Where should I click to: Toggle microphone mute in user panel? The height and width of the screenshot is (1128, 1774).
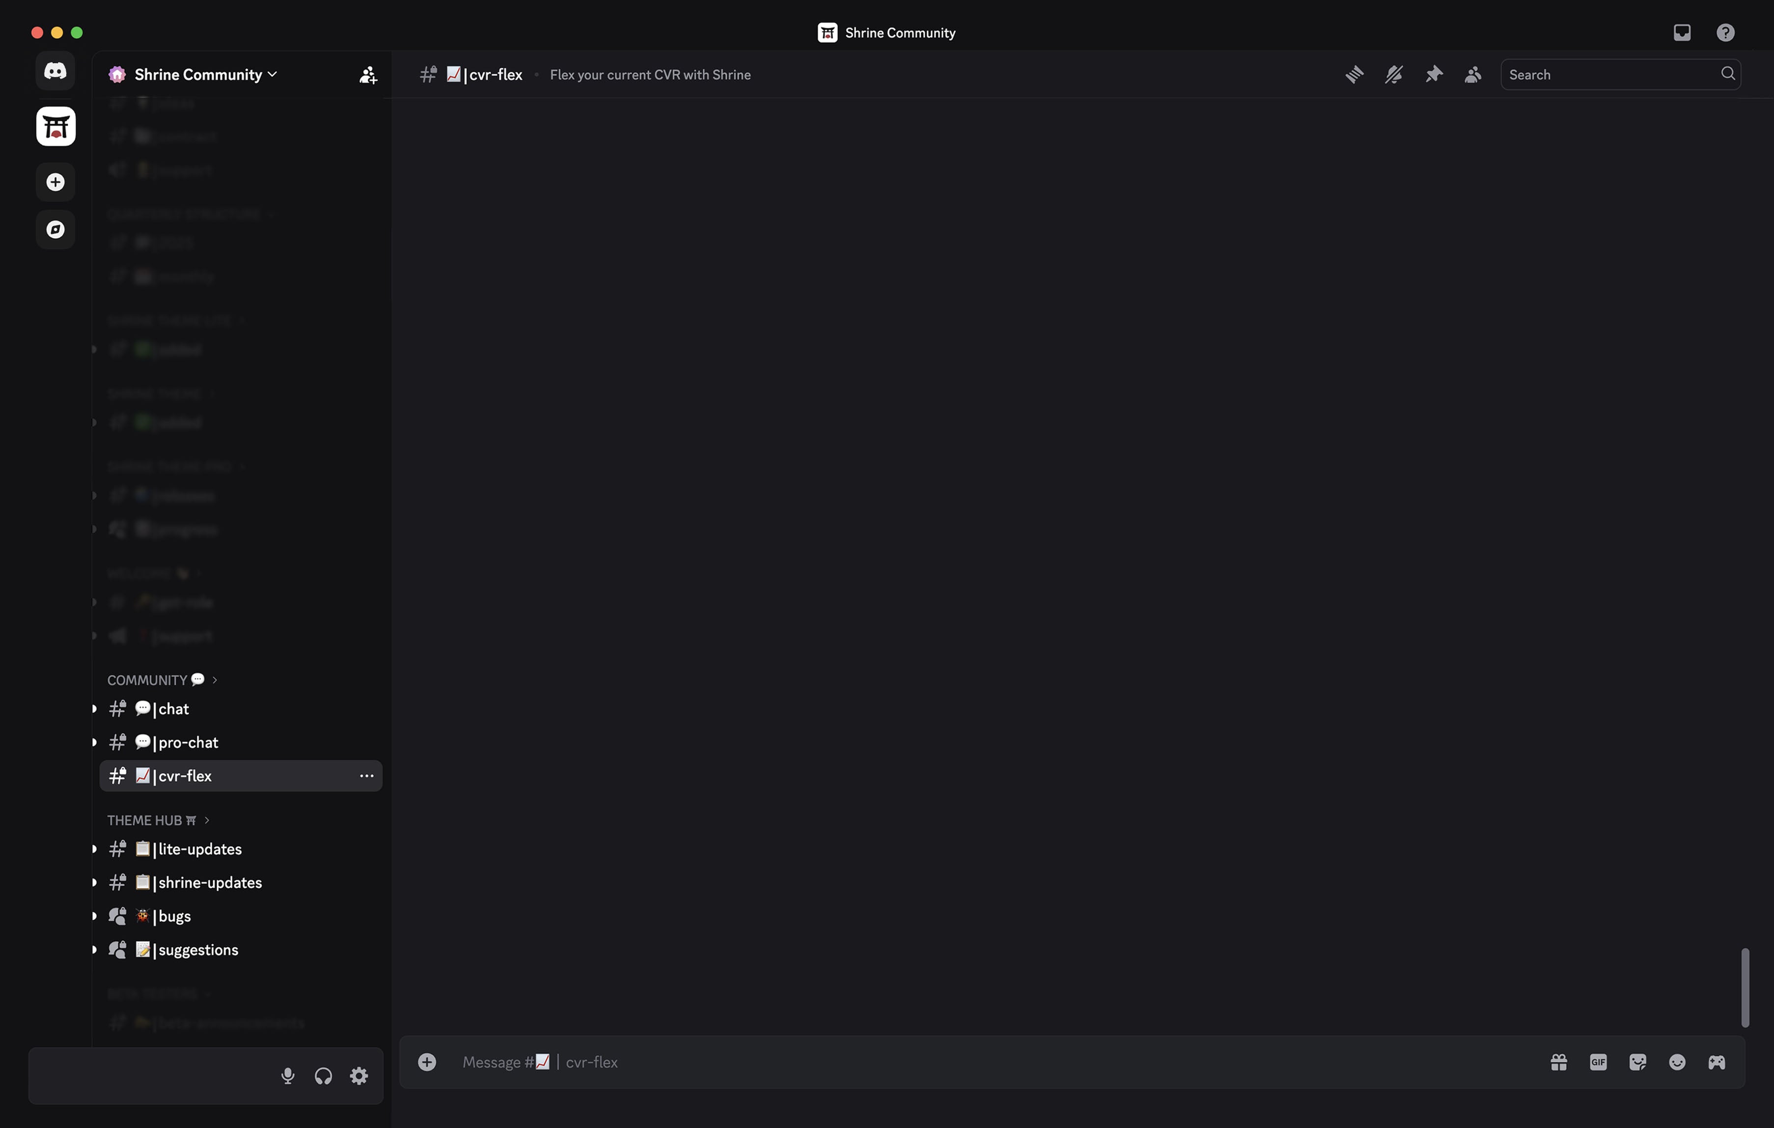pos(287,1076)
